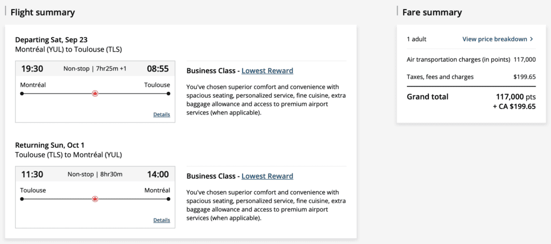551x244 pixels.
Task: Click the Toulouse origin dot on returning route
Action: pyautogui.click(x=22, y=199)
